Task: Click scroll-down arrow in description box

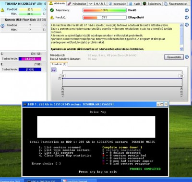Action: 181,49
